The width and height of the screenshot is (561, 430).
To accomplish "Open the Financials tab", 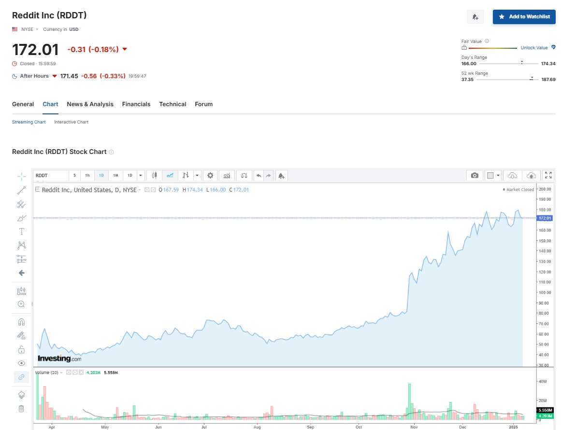I will [136, 104].
